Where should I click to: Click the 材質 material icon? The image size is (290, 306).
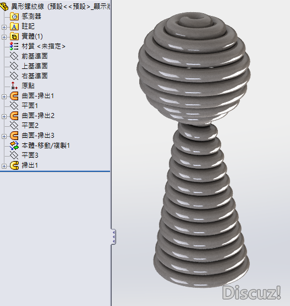14,46
